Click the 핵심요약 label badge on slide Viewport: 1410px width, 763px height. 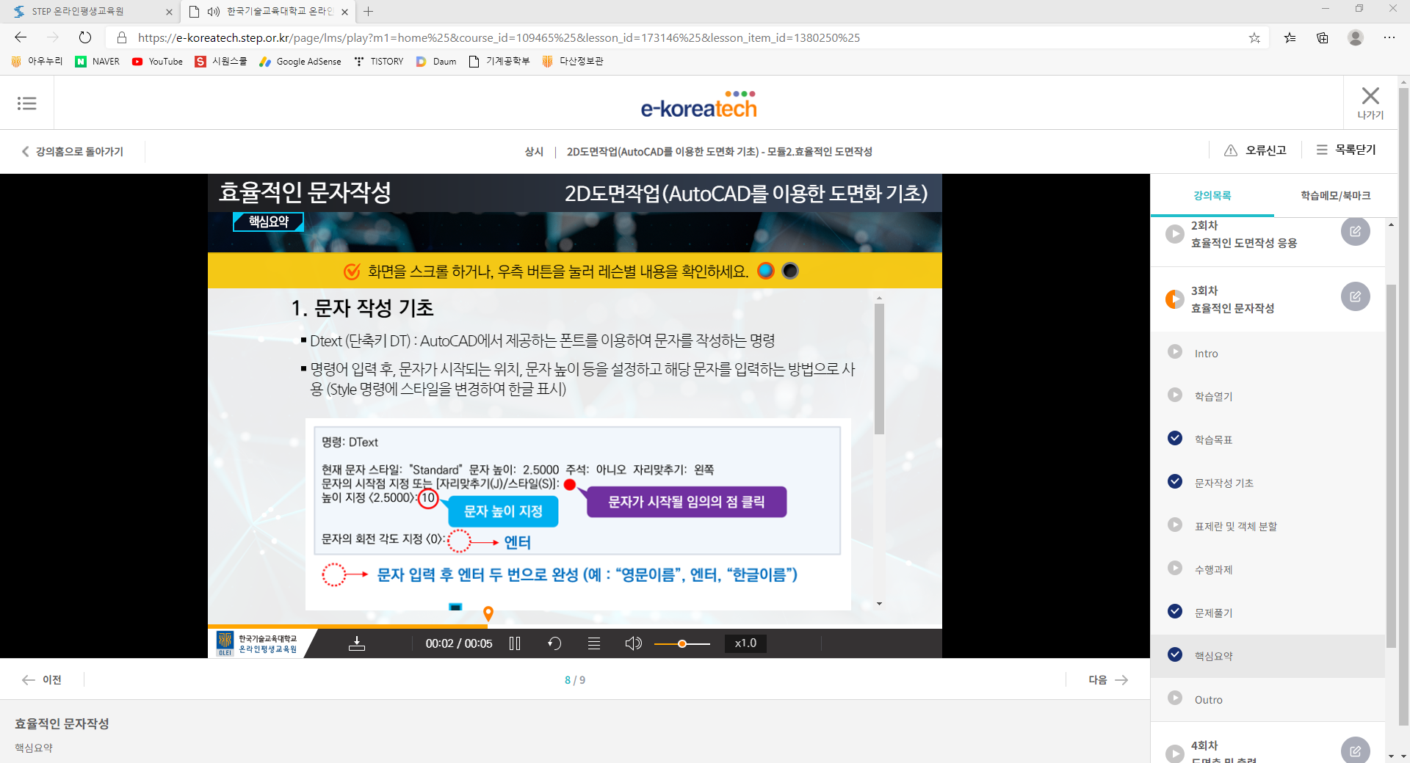[x=268, y=222]
